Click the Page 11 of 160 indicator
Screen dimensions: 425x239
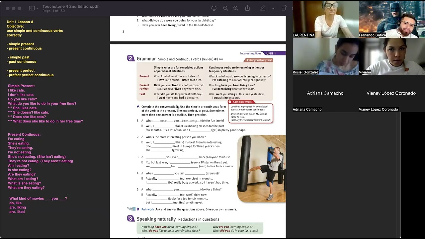53,11
